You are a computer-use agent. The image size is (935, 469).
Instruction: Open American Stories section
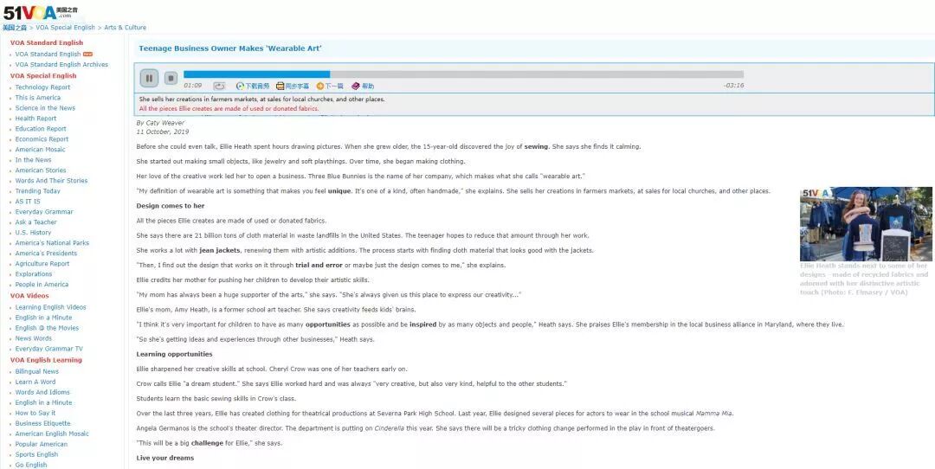42,170
